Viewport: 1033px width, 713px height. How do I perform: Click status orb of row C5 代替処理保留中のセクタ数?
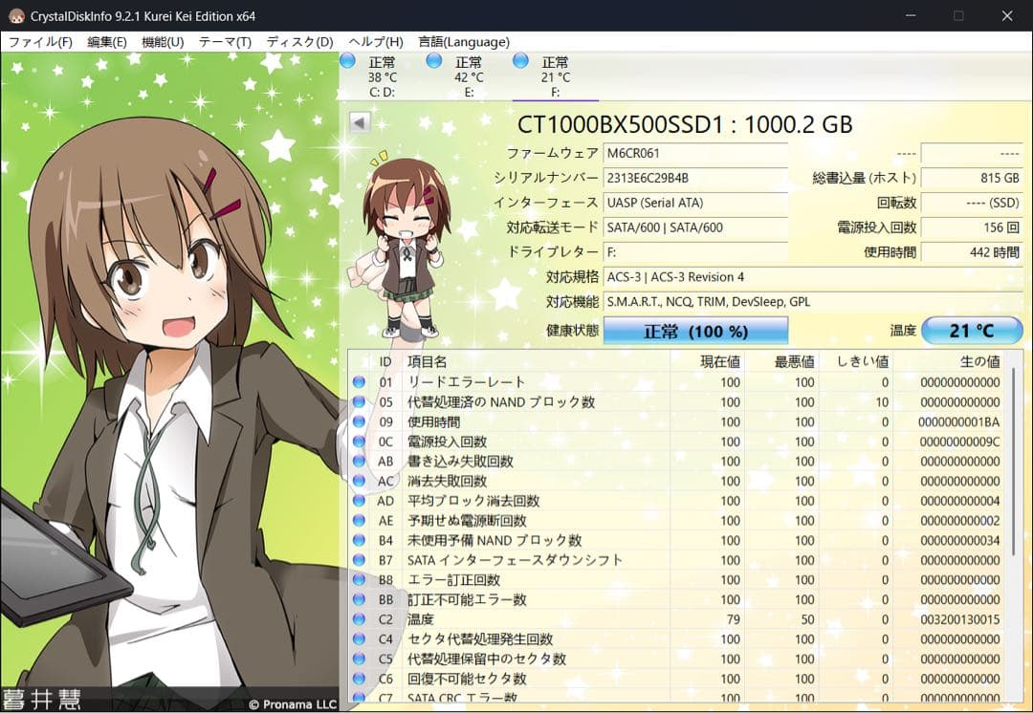(359, 659)
